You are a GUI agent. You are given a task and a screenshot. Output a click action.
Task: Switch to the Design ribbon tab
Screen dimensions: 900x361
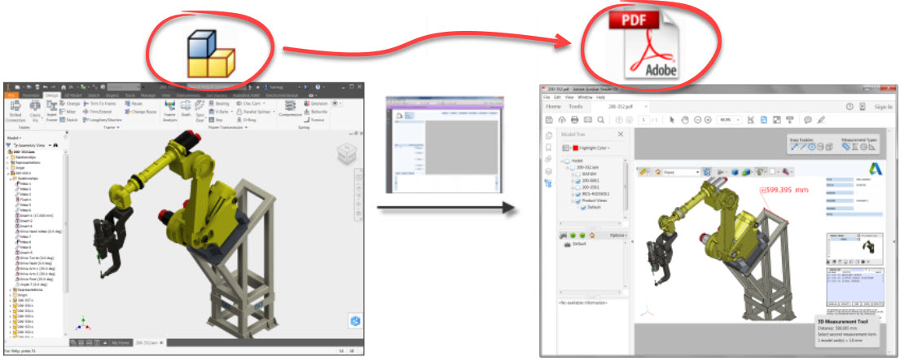click(x=51, y=95)
